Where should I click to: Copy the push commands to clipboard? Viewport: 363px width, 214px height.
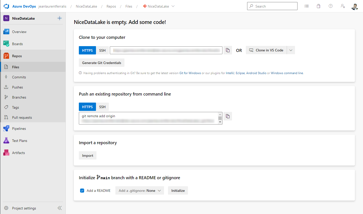coord(228,116)
